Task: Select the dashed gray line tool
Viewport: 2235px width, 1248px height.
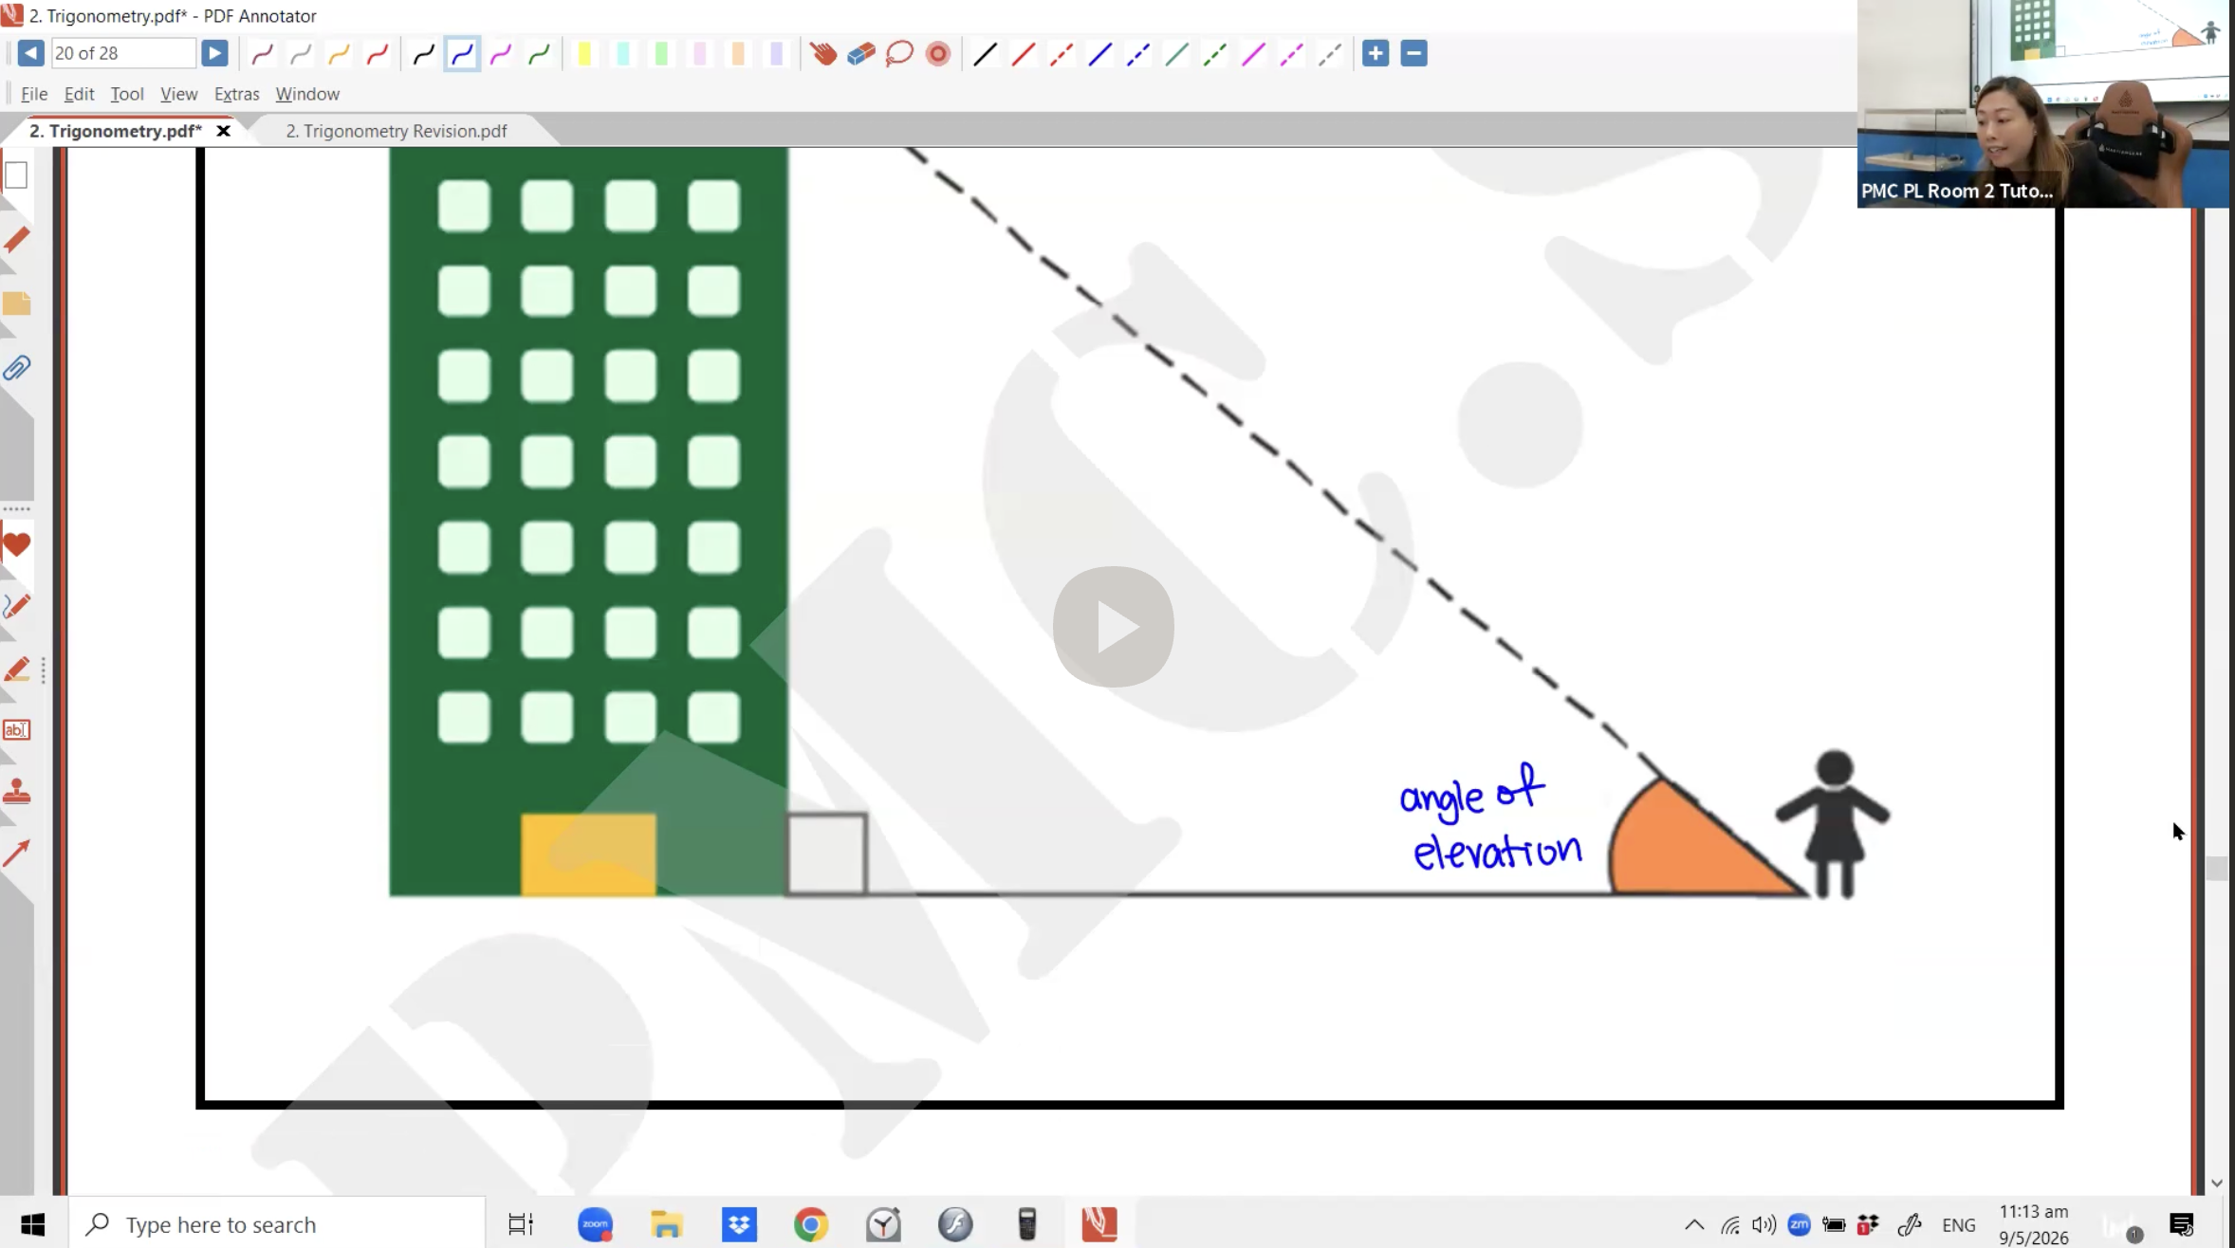Action: coord(1330,54)
